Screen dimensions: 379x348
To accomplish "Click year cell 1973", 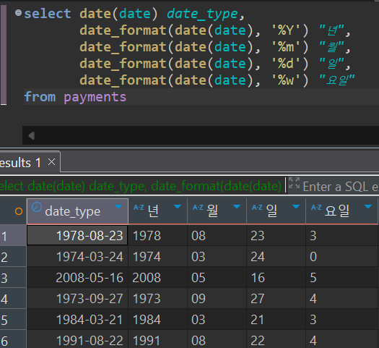I will [158, 299].
